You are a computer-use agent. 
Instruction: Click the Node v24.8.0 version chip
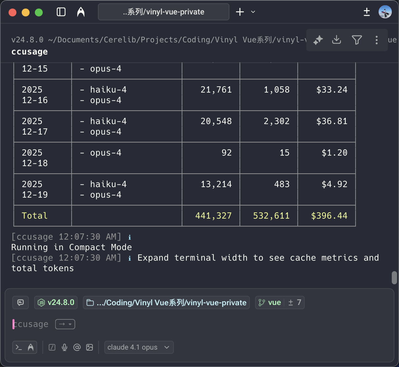coord(56,302)
